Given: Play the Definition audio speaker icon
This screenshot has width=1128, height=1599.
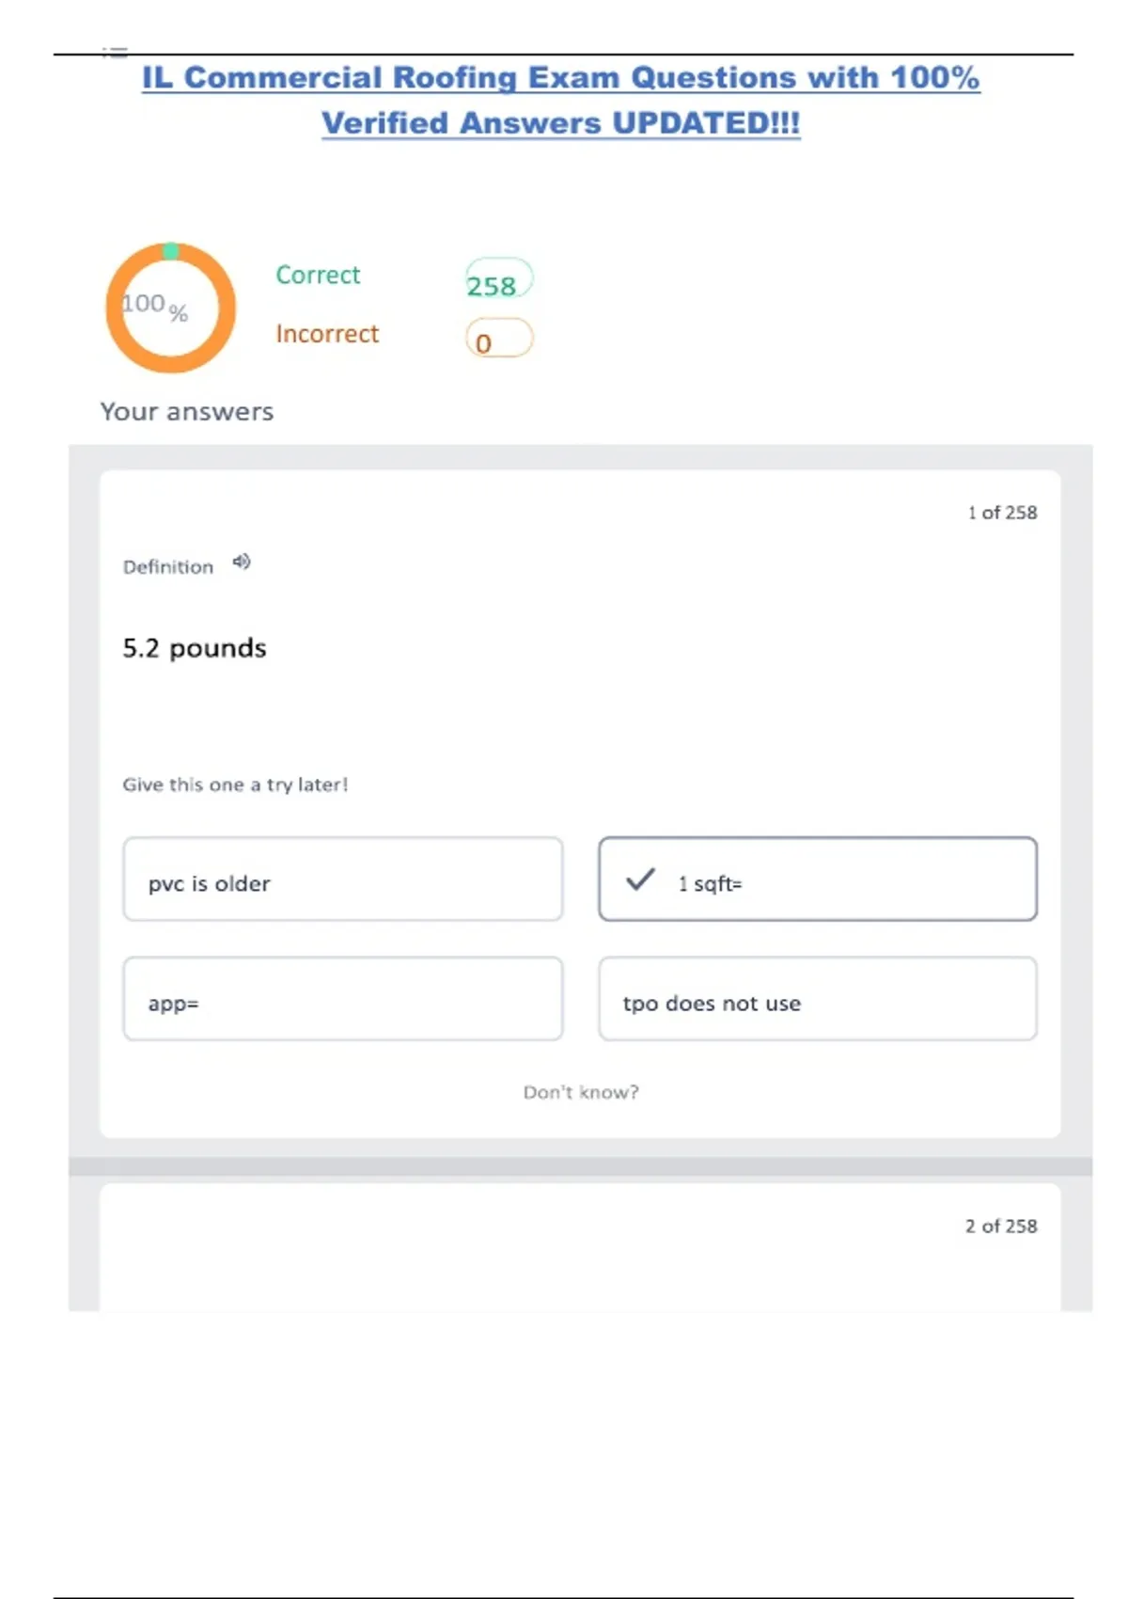Looking at the screenshot, I should click(x=242, y=562).
